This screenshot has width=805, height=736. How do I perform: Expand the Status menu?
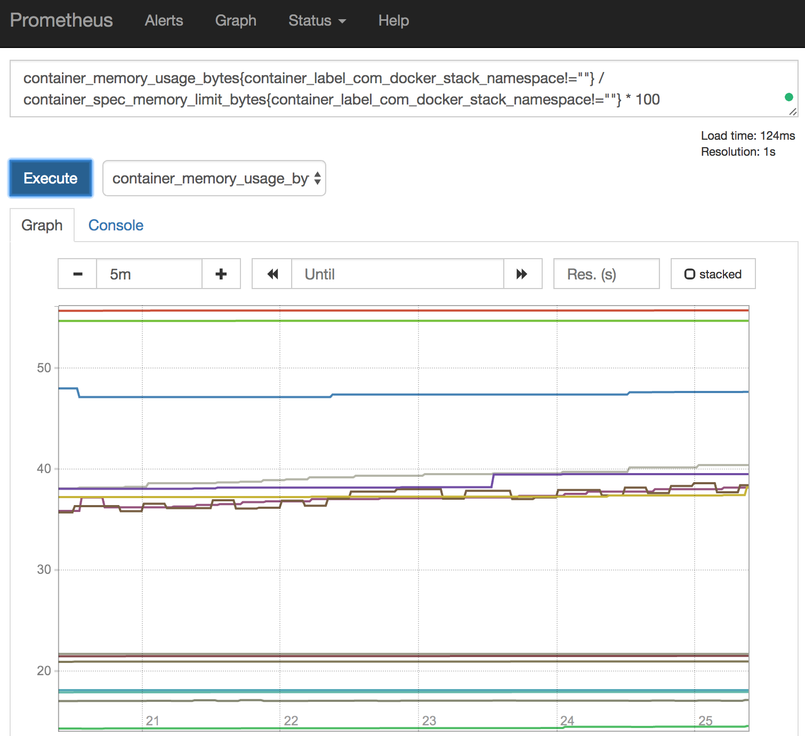coord(317,21)
